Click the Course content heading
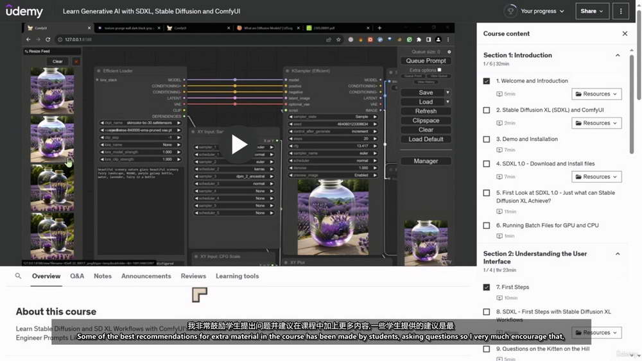The height and width of the screenshot is (361, 642). pos(507,33)
